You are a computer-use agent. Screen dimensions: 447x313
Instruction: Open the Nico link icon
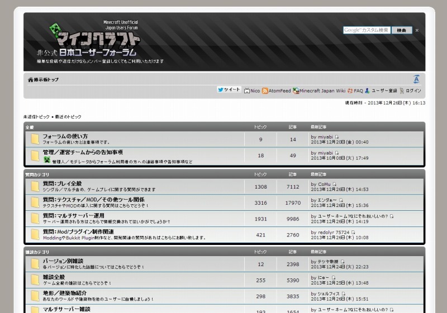(x=247, y=91)
